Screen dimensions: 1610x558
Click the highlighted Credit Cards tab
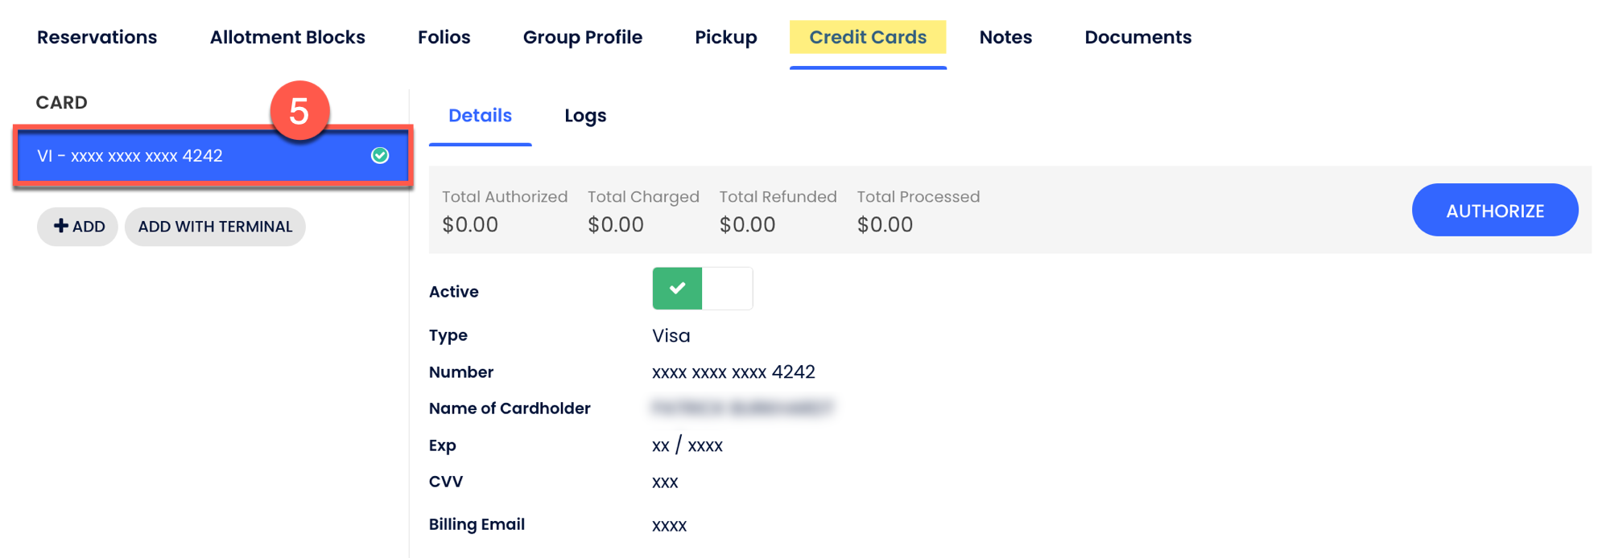click(x=868, y=37)
